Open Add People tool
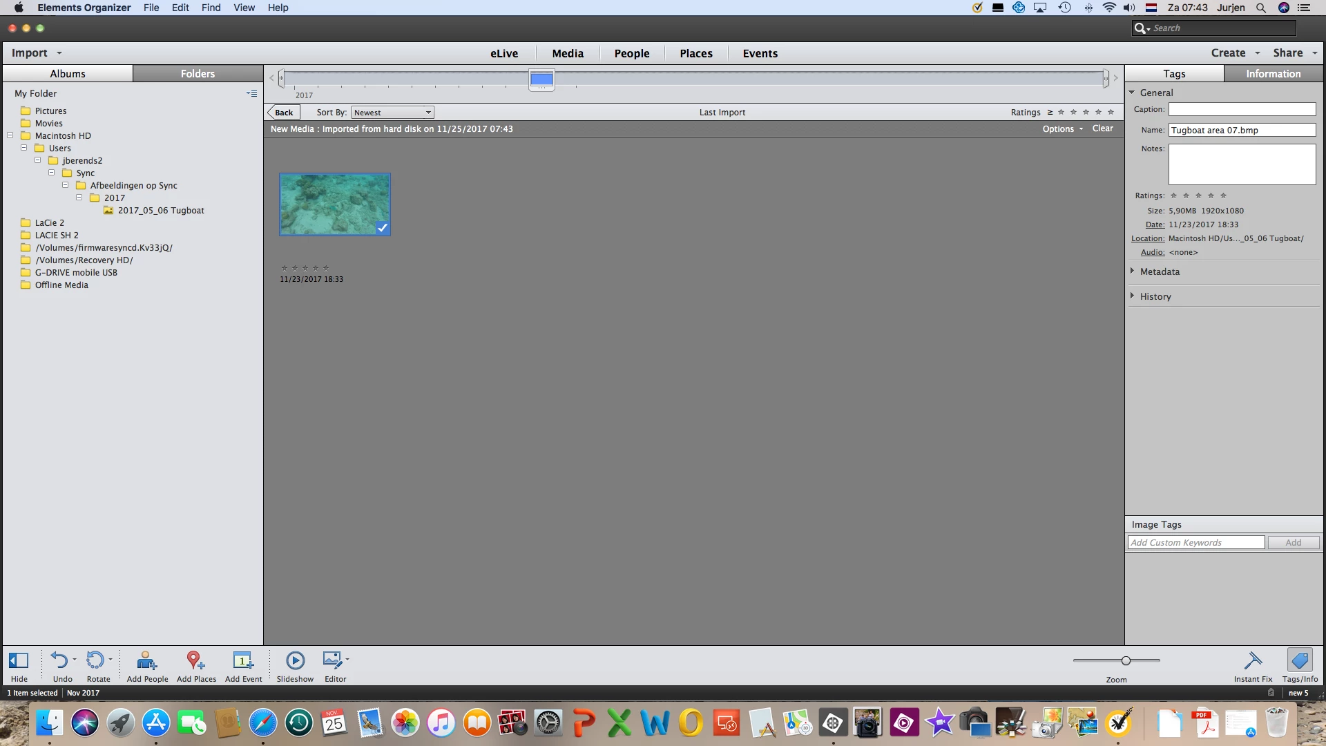Image resolution: width=1326 pixels, height=746 pixels. [x=146, y=661]
